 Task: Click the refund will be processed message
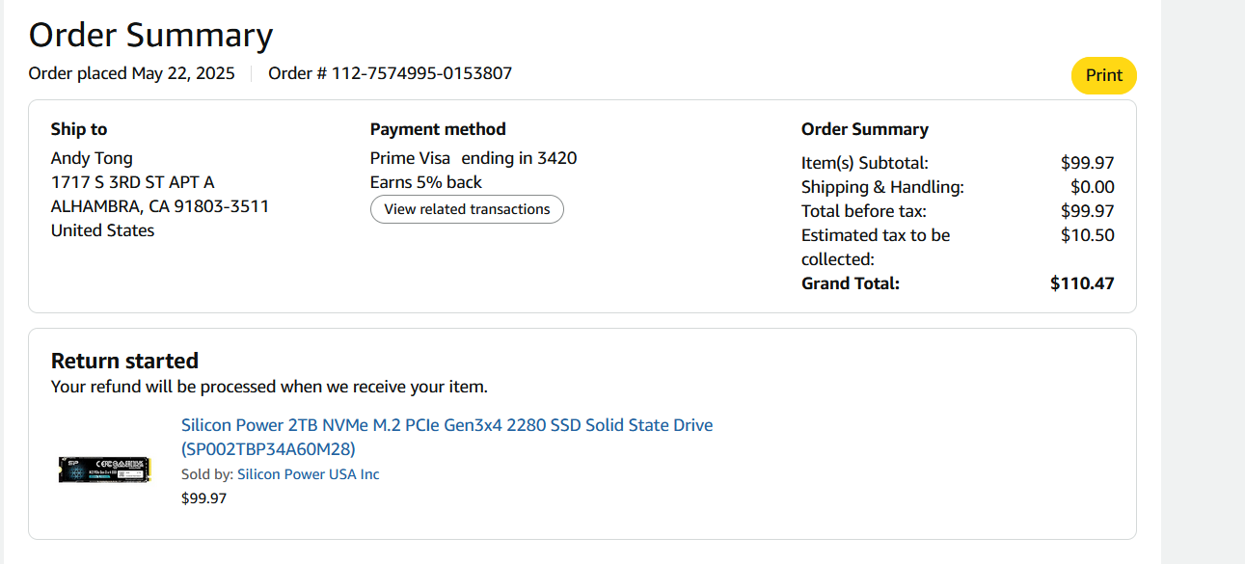tap(269, 388)
